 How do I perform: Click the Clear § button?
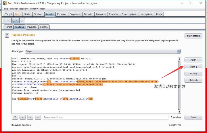click(193, 67)
